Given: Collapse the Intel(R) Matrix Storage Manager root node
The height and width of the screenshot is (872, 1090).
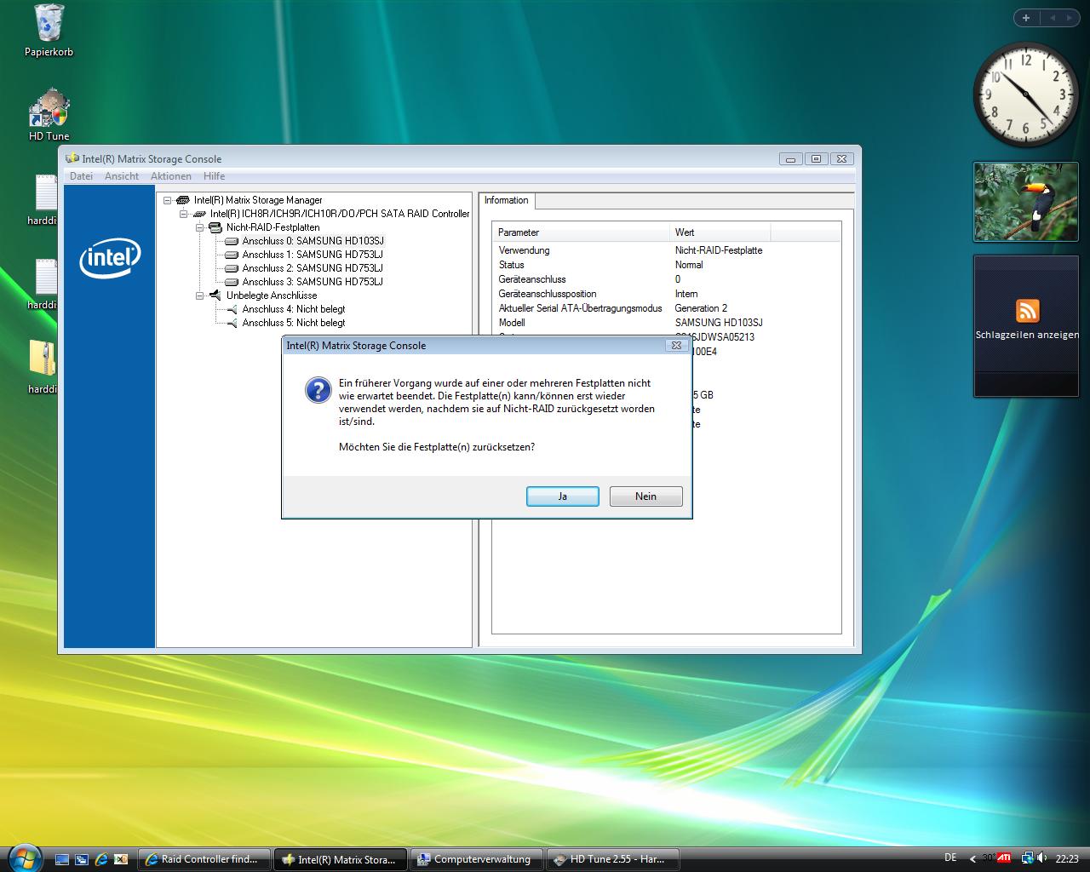Looking at the screenshot, I should [x=168, y=200].
